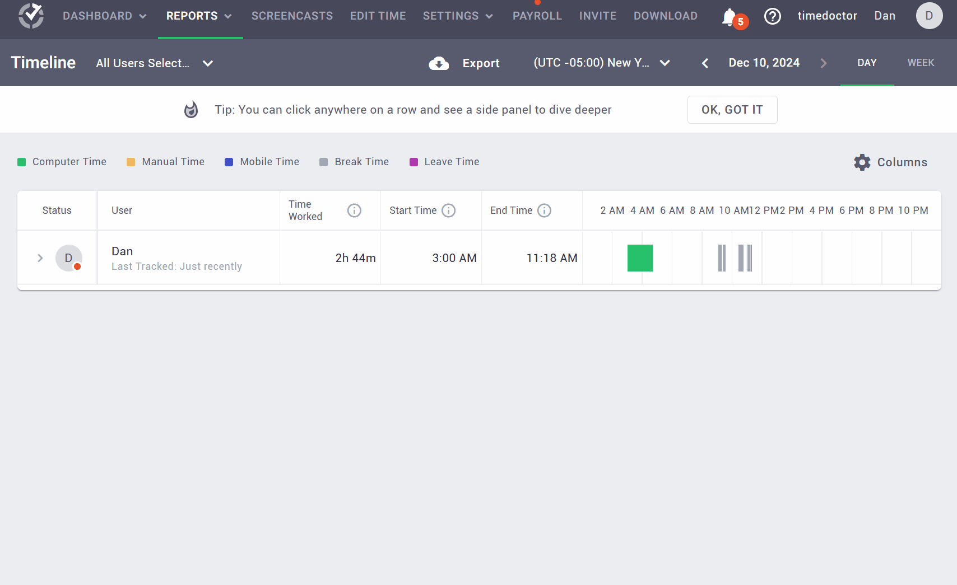Navigate to PAYROLL

point(537,16)
